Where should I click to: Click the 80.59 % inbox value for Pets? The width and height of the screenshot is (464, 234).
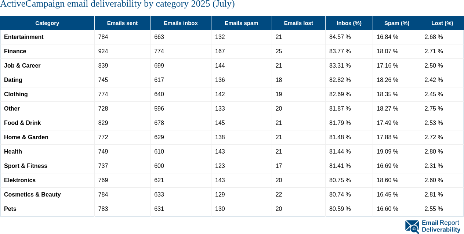[x=340, y=209]
